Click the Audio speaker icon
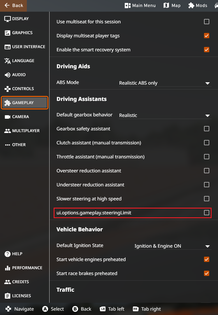 click(x=8, y=75)
